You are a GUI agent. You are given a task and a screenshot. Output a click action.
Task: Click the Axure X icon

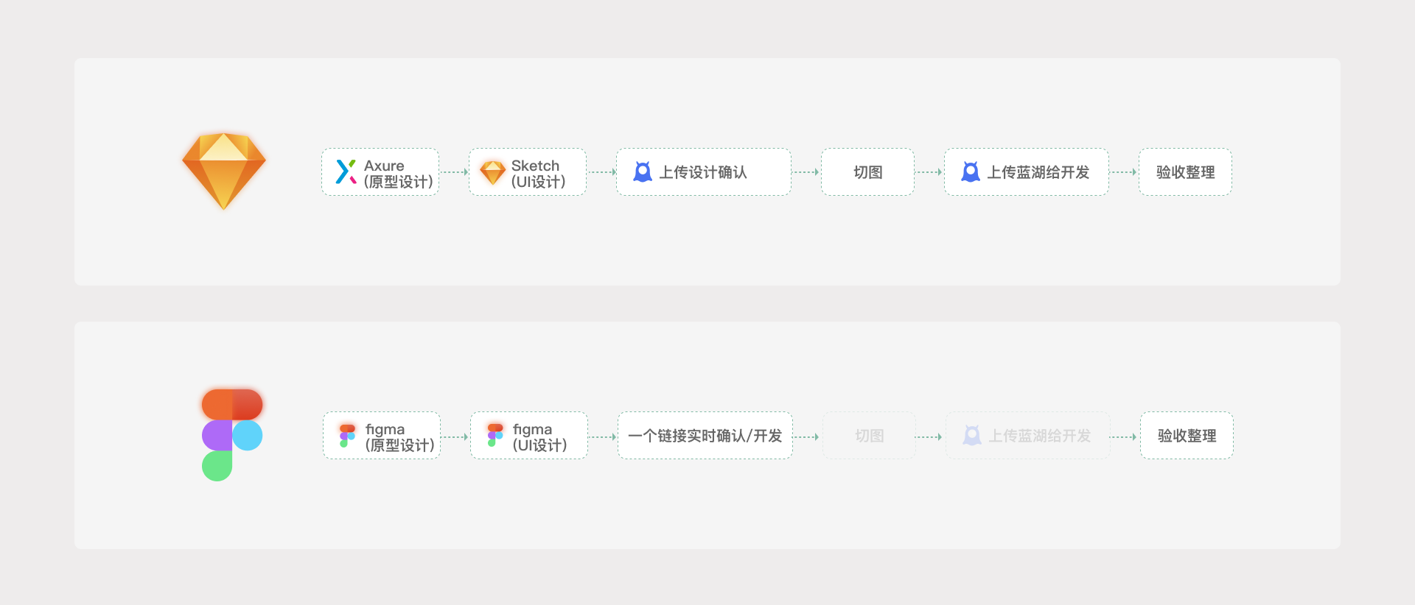pyautogui.click(x=346, y=171)
